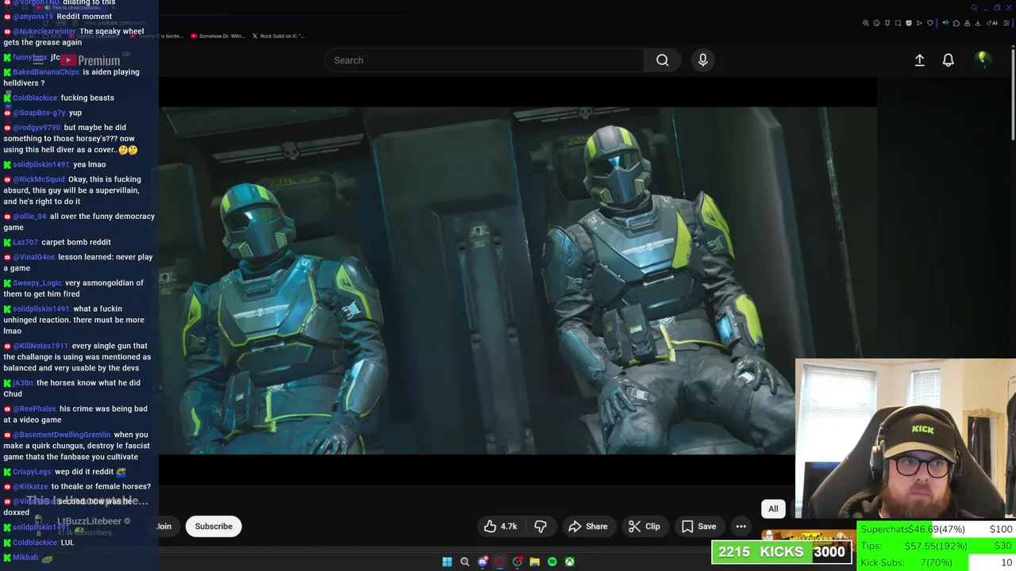
Task: Click the browser pin toolbar icon
Action: coord(887,23)
